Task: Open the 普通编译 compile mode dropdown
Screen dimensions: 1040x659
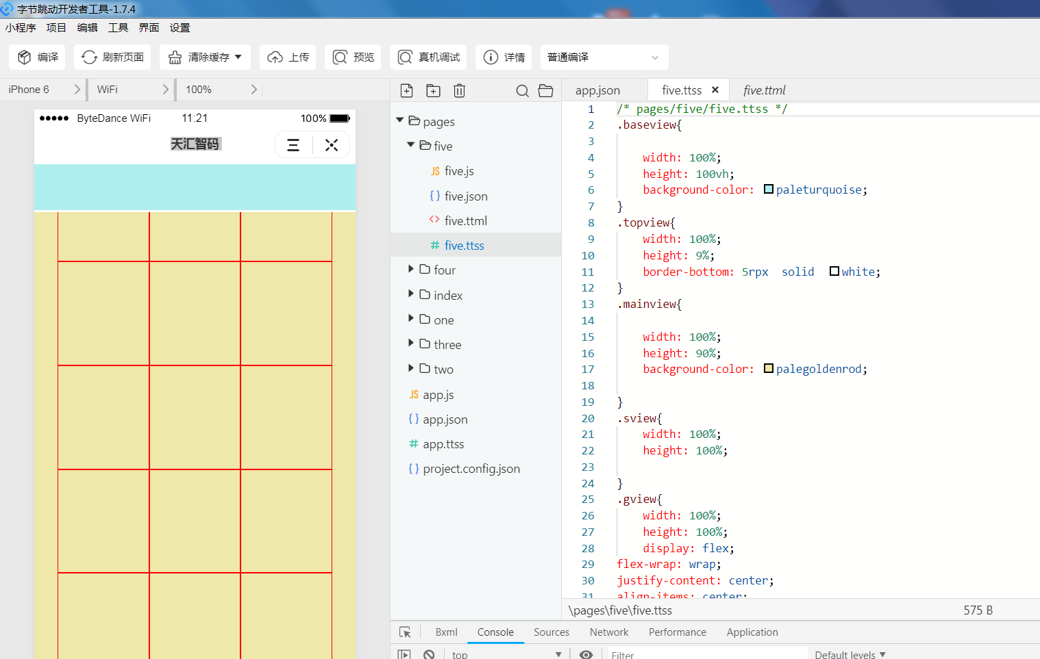Action: 604,57
